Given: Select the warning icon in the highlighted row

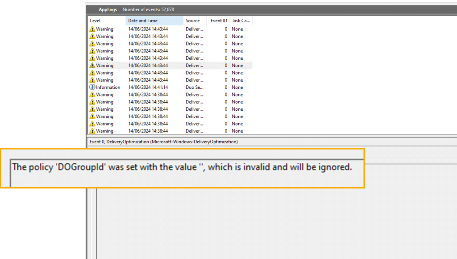Looking at the screenshot, I should [92, 65].
